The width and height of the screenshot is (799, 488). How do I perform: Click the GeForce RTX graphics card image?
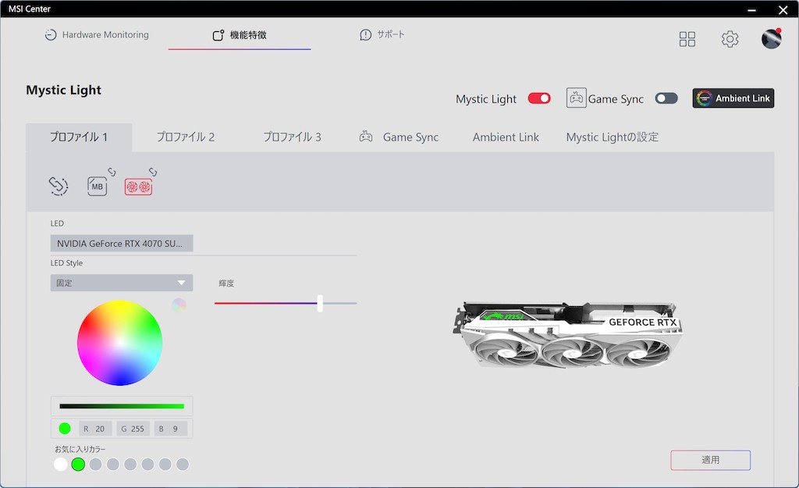tap(568, 335)
